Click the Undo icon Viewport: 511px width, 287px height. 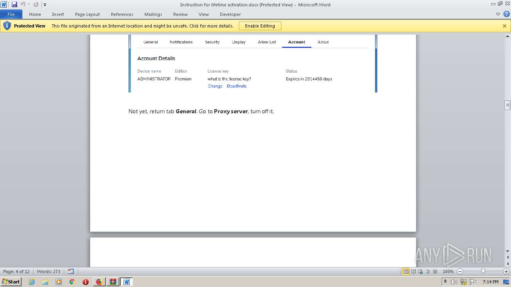pos(23,4)
